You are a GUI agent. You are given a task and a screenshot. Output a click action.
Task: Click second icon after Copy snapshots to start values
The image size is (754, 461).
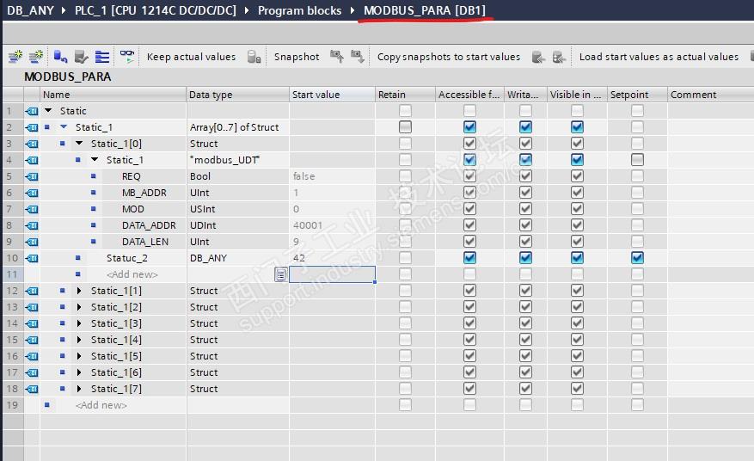pos(559,58)
